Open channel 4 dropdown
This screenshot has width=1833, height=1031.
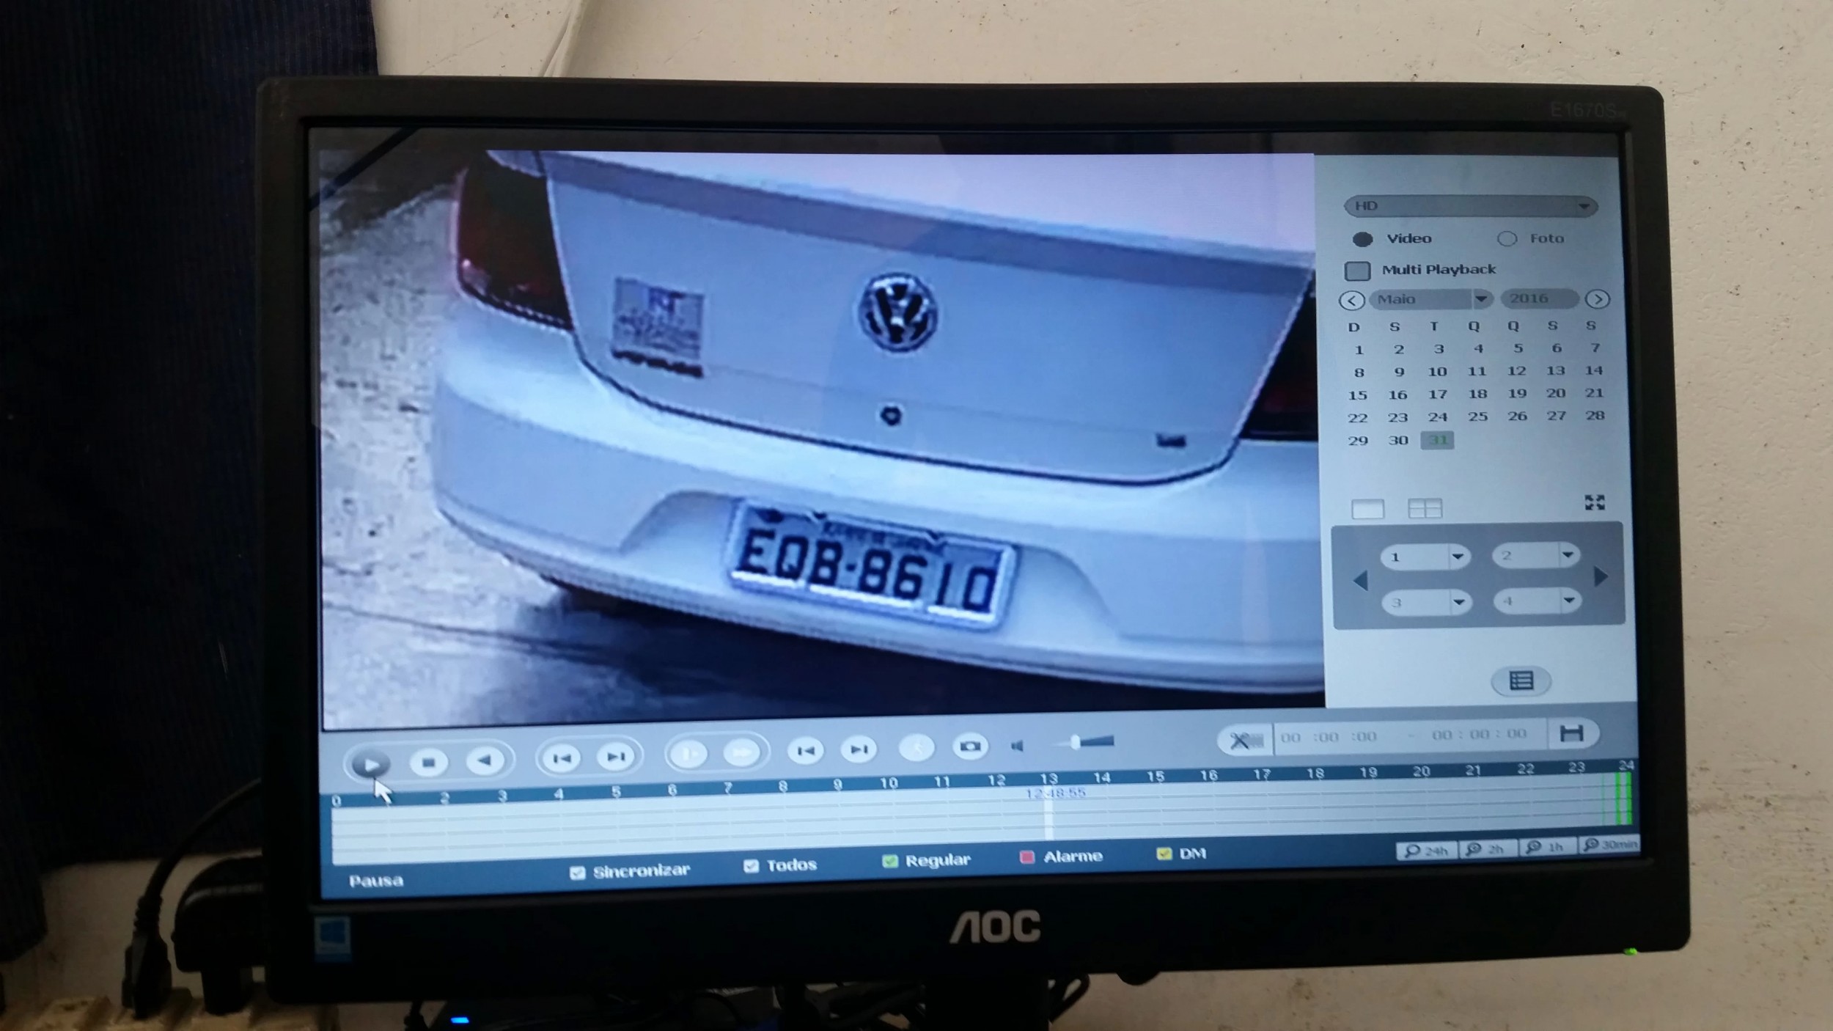(1537, 601)
